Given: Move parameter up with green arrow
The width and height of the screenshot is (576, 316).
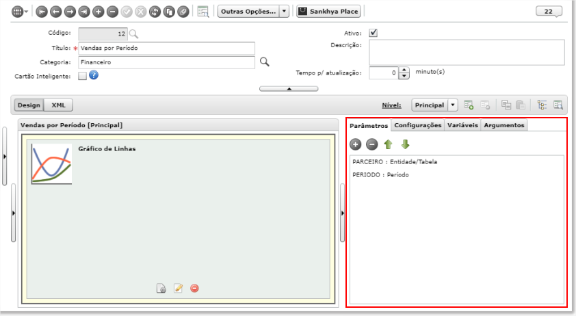Looking at the screenshot, I should (x=389, y=144).
